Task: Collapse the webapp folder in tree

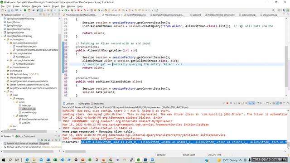Action: pyautogui.click(x=11, y=99)
